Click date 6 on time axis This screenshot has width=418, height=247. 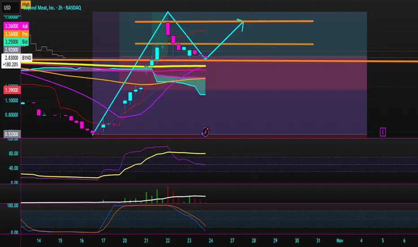coord(404,241)
